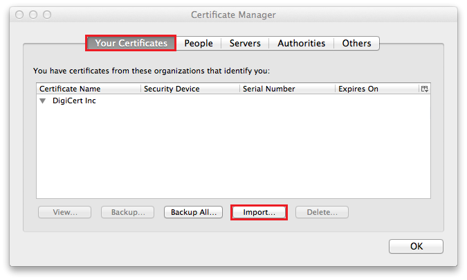Go to the Servers tab
Viewport: 467px width, 280px height.
245,43
